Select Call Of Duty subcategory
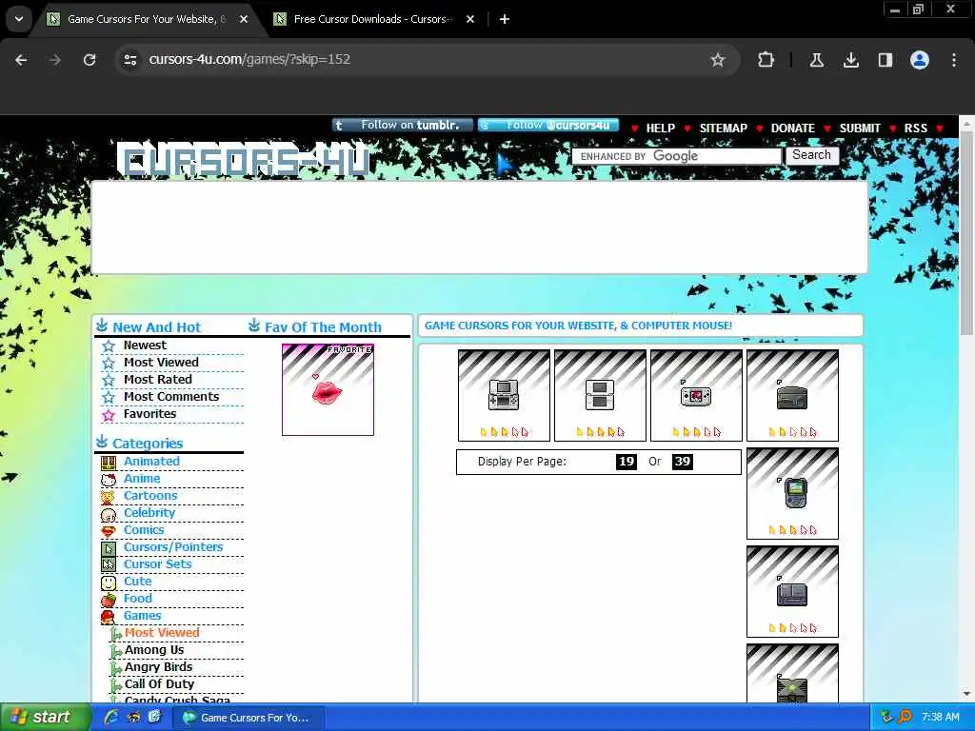The width and height of the screenshot is (975, 731). (159, 683)
